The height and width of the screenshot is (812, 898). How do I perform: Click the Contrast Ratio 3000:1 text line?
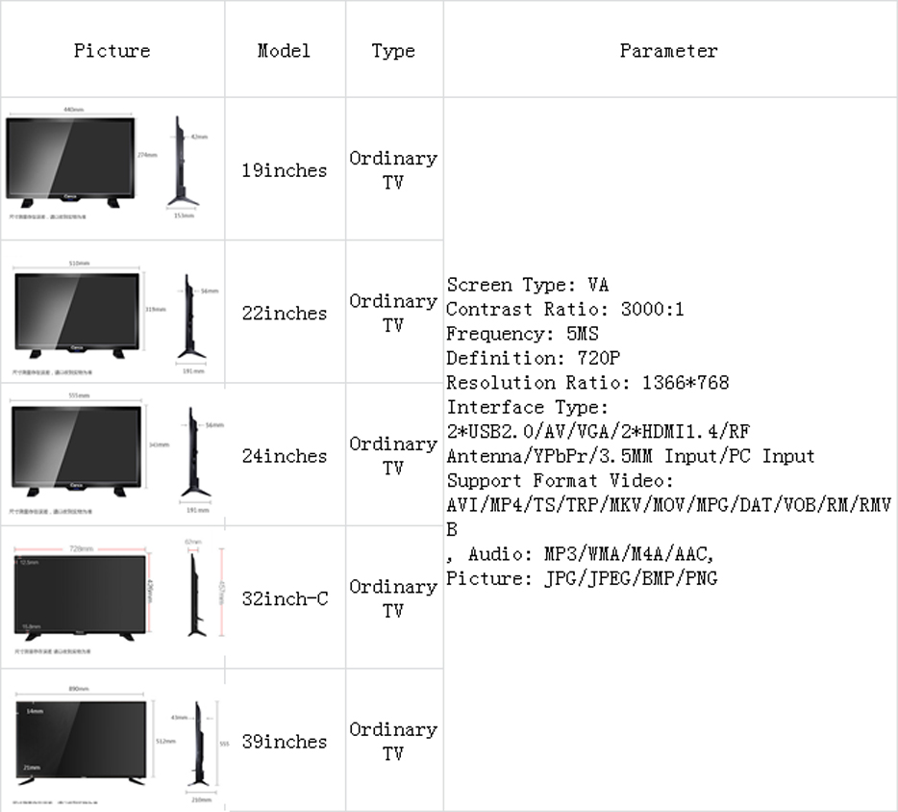[564, 309]
